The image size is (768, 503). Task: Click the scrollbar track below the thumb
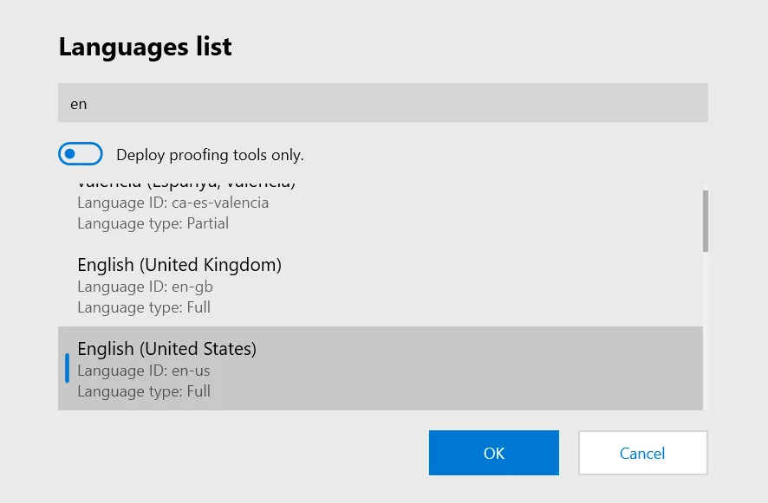(705, 338)
